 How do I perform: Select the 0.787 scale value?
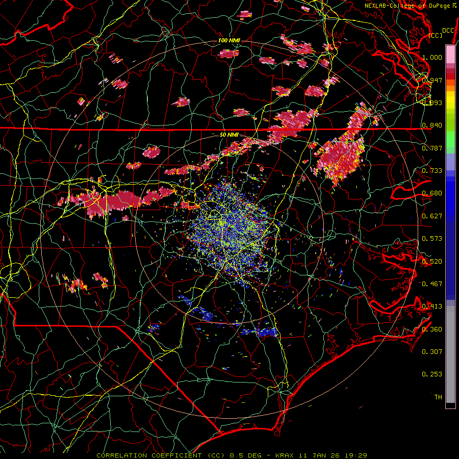(x=432, y=148)
